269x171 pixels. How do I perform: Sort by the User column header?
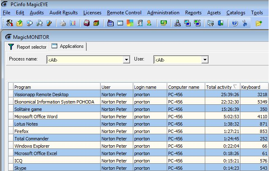pos(117,87)
